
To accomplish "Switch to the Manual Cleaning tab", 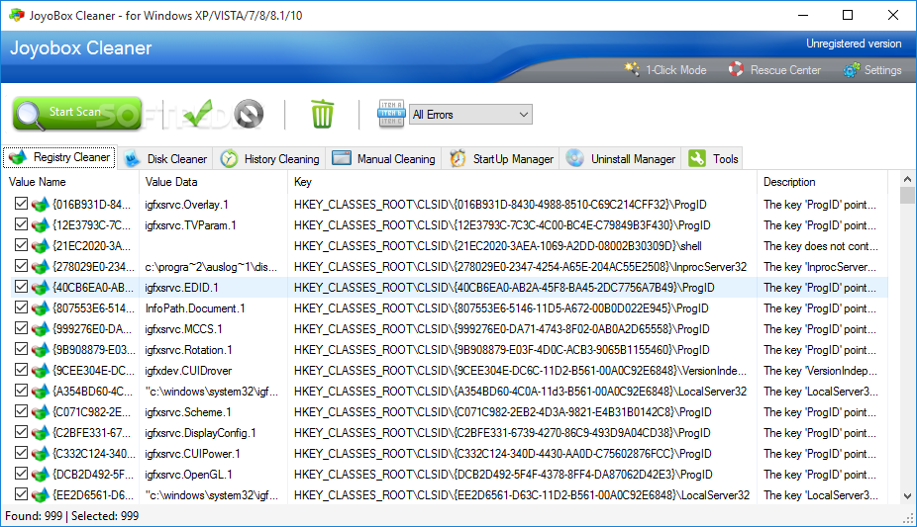I will pos(383,159).
